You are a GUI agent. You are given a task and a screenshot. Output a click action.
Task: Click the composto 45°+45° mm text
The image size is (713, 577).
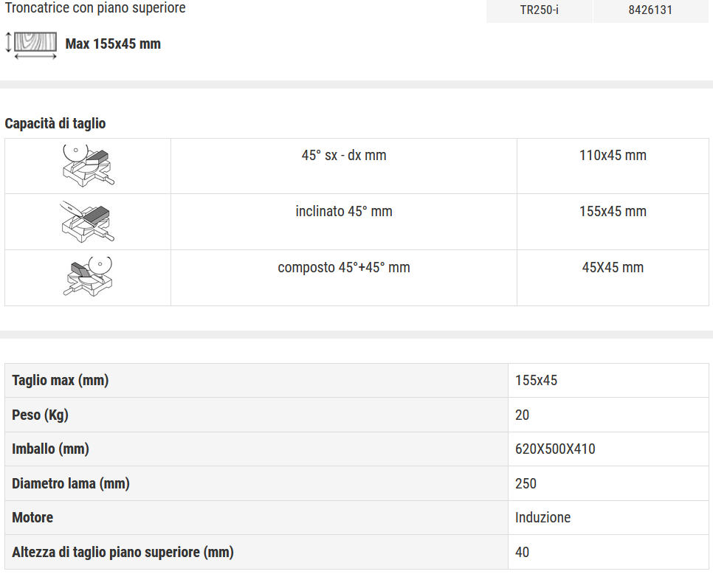(x=344, y=267)
